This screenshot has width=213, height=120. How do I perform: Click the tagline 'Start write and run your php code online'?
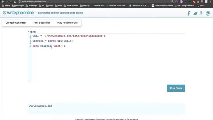click(60, 13)
